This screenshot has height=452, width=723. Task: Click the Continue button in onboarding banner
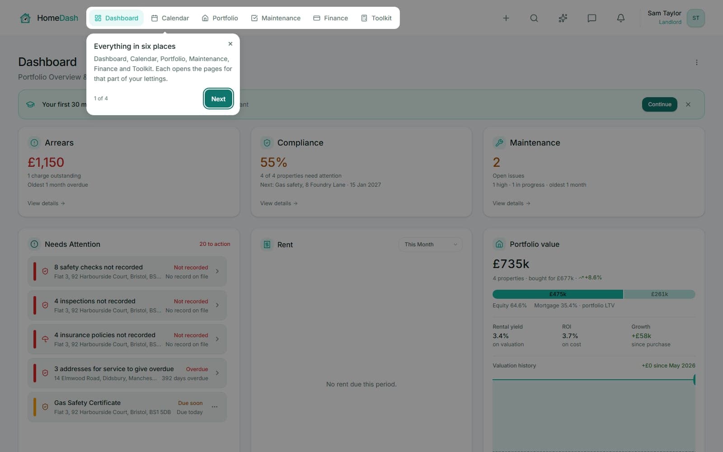(659, 104)
